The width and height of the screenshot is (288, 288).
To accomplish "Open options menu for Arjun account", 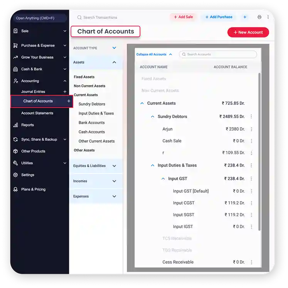I will [251, 129].
